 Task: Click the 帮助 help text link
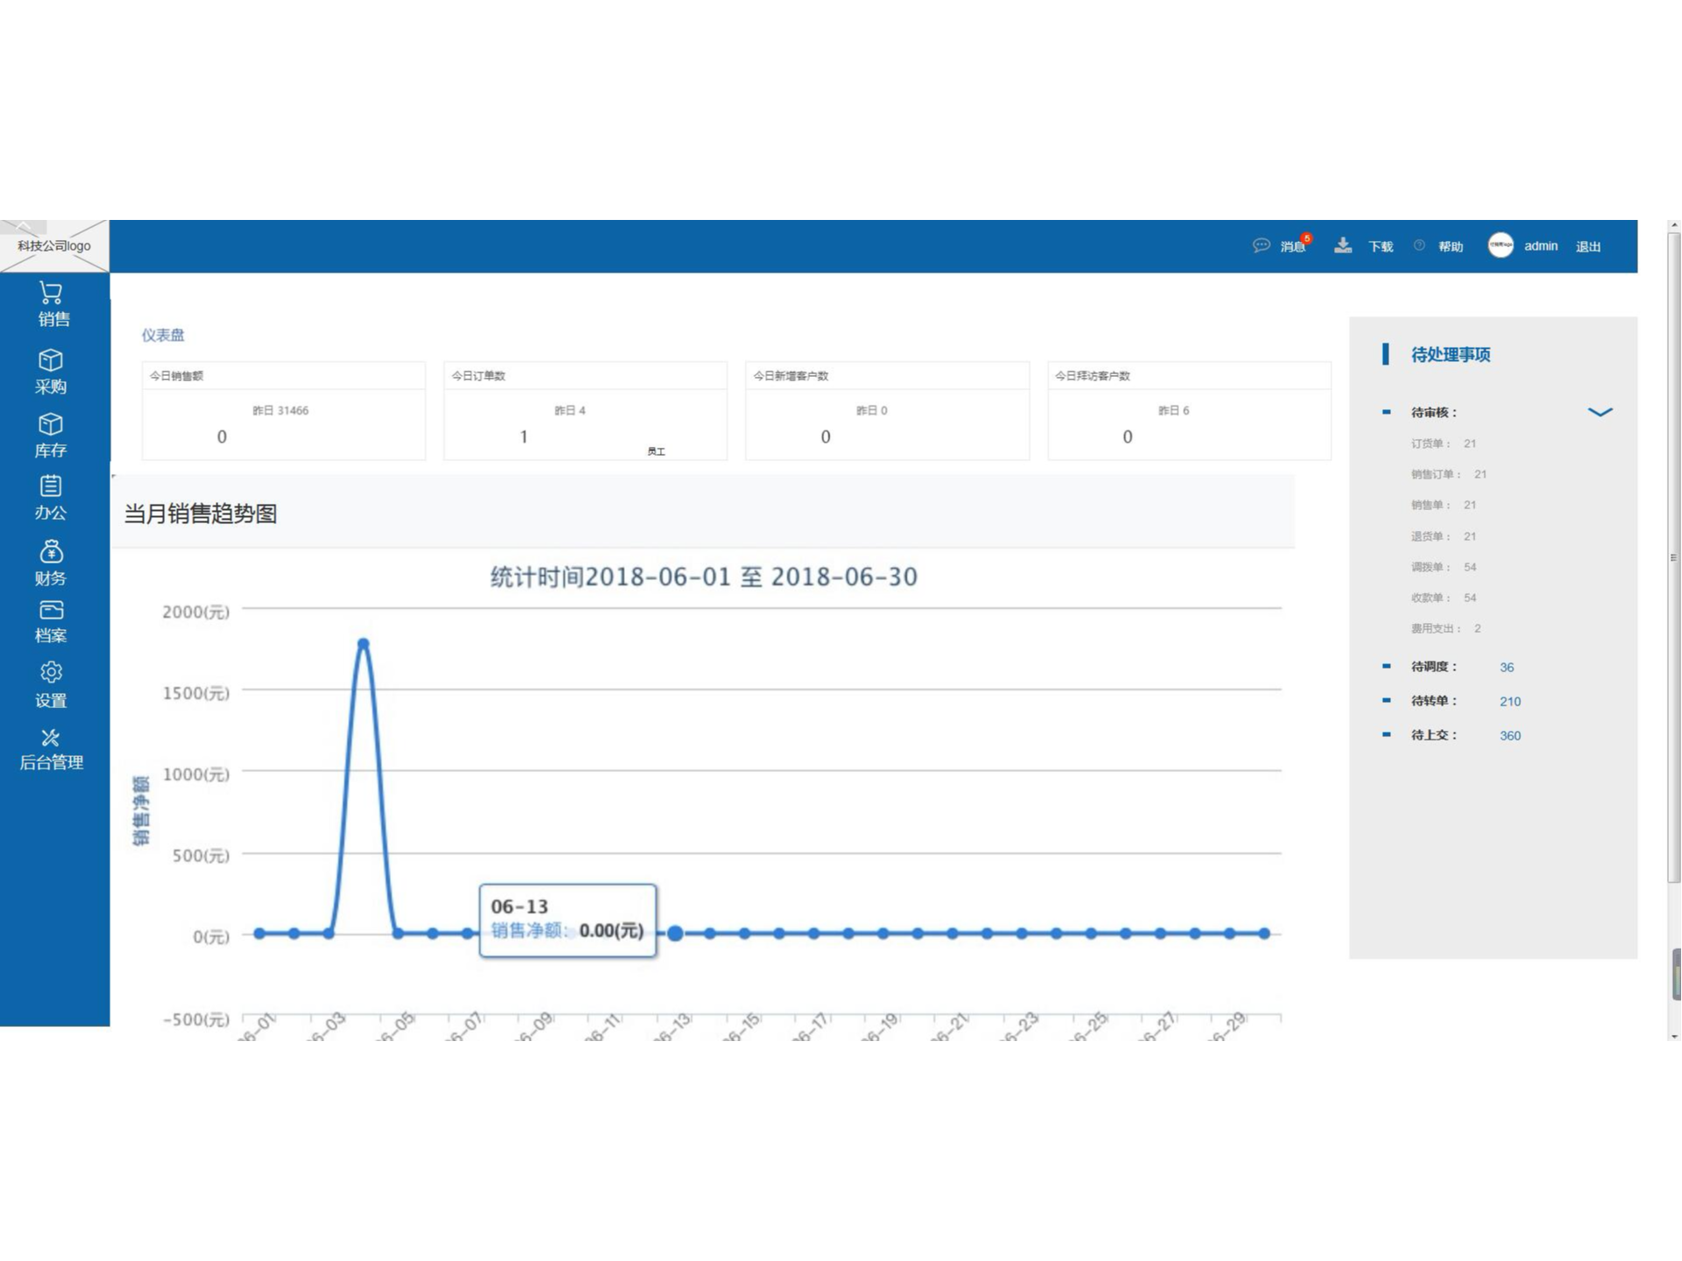pos(1451,246)
